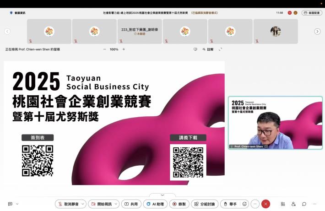The width and height of the screenshot is (325, 211).
Task: Zoom in the shared screen with the plus icon
Action: point(124,49)
